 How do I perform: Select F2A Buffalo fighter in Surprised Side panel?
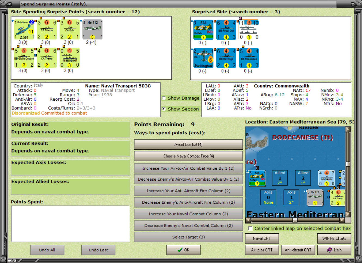click(203, 30)
